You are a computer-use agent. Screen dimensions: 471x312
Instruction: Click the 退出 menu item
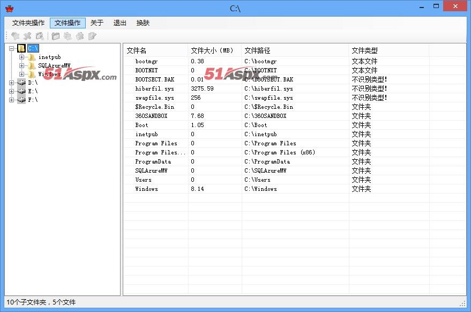point(120,23)
